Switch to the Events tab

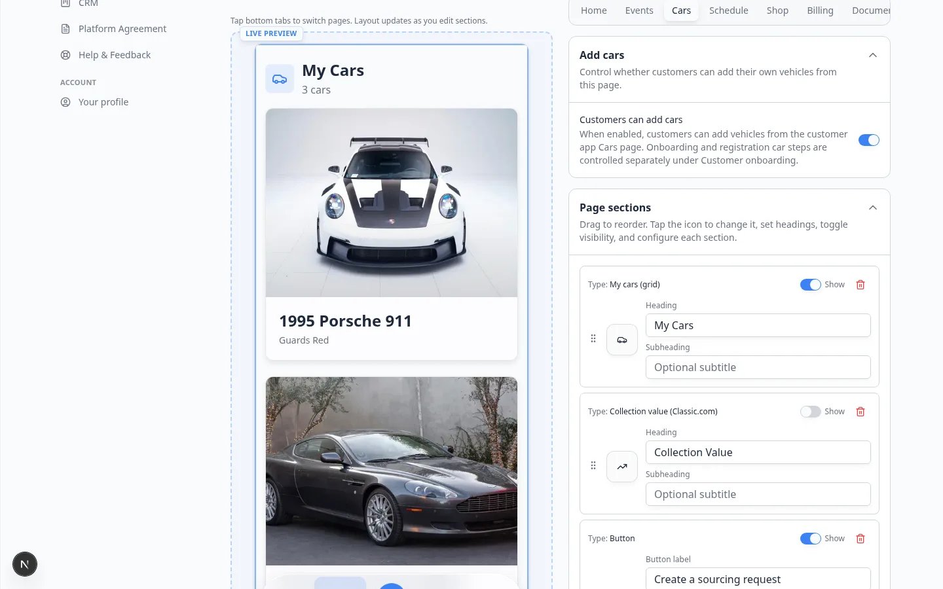click(639, 10)
